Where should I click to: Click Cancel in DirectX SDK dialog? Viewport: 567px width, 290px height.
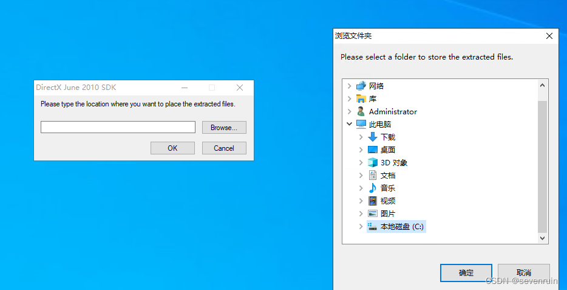coord(224,148)
